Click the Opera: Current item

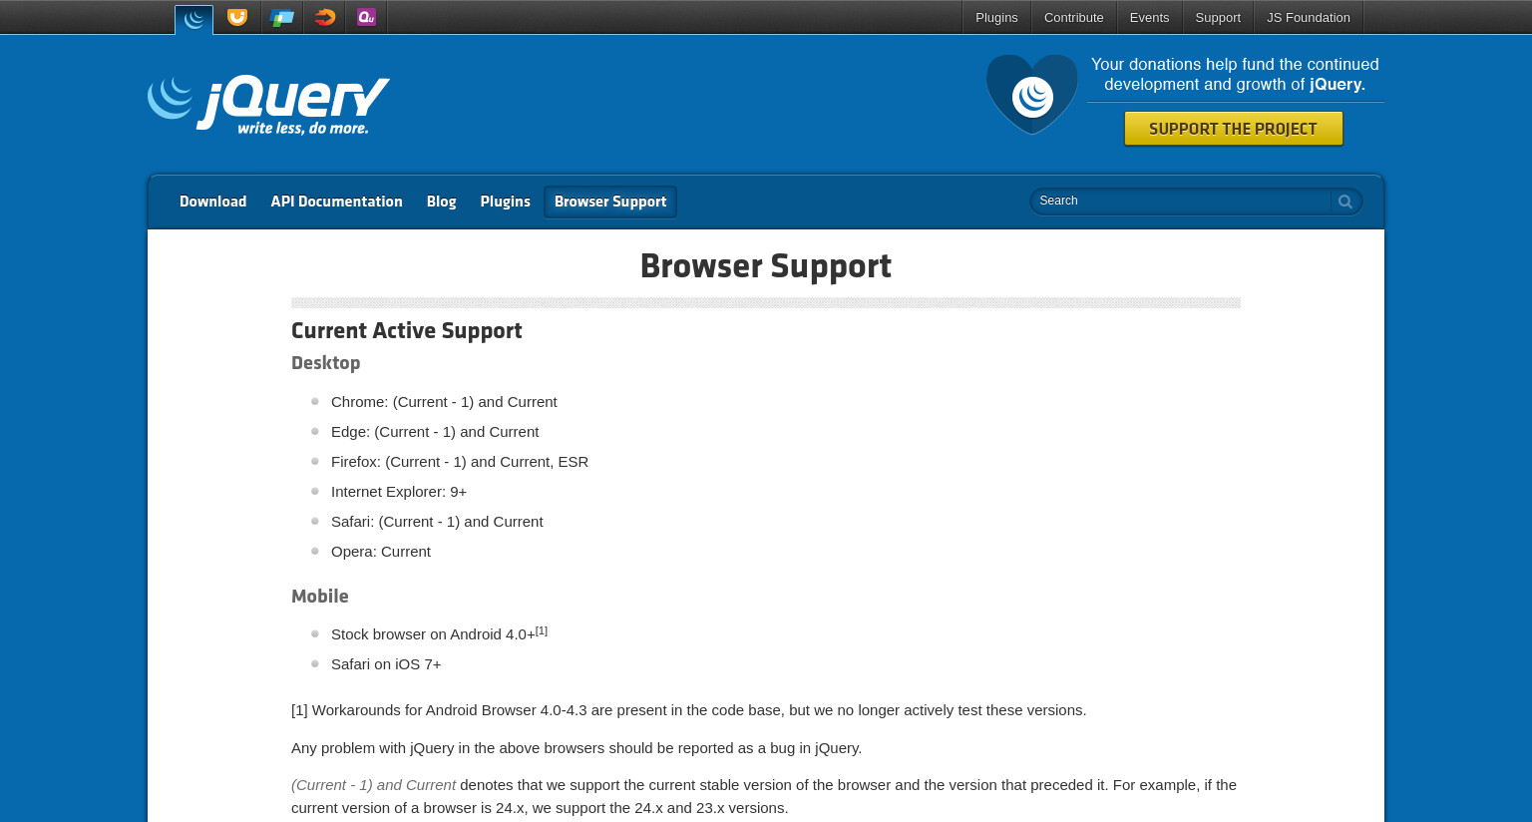[x=381, y=552]
